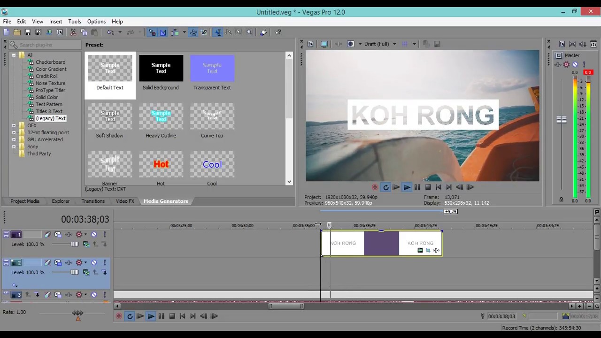Open Track FX on video track 1
This screenshot has height=338, width=601.
tap(69, 234)
